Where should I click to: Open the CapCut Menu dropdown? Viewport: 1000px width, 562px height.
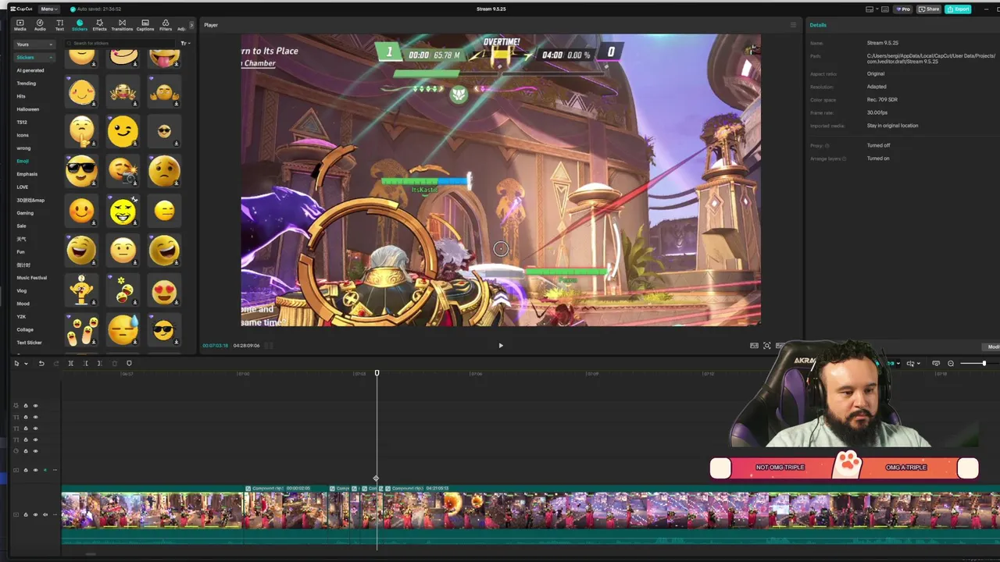(48, 9)
